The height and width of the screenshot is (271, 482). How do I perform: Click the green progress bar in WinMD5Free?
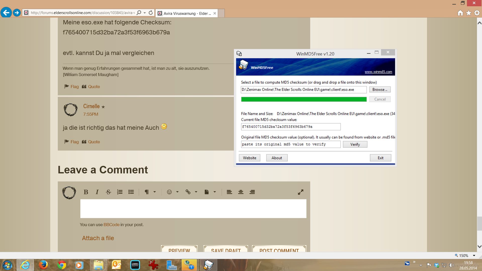click(304, 99)
